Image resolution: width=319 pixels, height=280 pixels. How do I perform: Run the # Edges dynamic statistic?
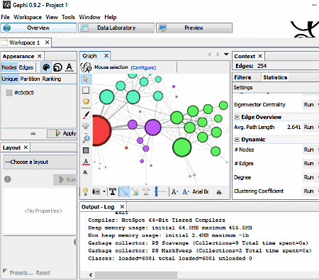pos(308,164)
